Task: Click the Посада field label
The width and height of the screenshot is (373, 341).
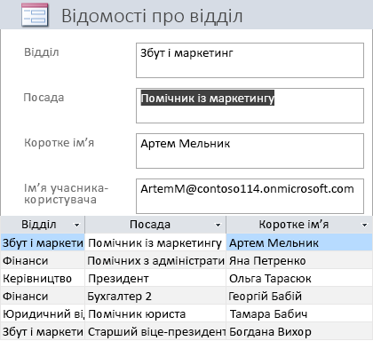Action: (x=44, y=98)
